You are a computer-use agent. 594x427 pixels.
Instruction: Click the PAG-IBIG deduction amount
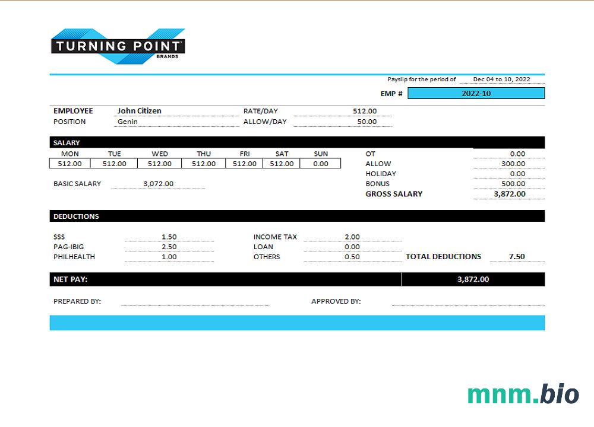169,247
